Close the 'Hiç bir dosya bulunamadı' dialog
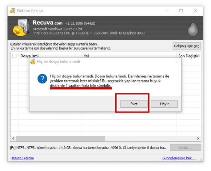The image size is (211, 171). [x=176, y=62]
